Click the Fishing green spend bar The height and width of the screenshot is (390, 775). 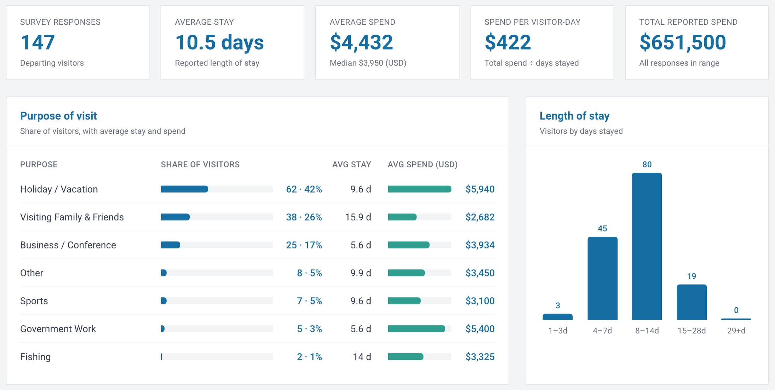(406, 357)
